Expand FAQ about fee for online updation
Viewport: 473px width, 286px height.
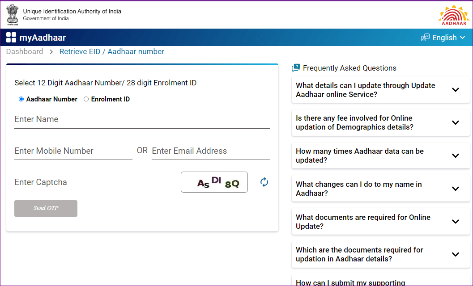(455, 123)
